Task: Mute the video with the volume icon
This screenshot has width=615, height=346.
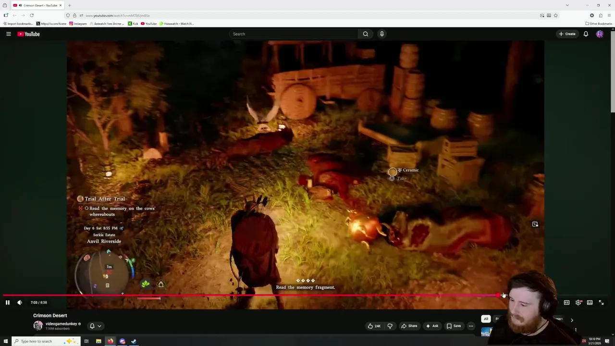Action: pos(20,303)
